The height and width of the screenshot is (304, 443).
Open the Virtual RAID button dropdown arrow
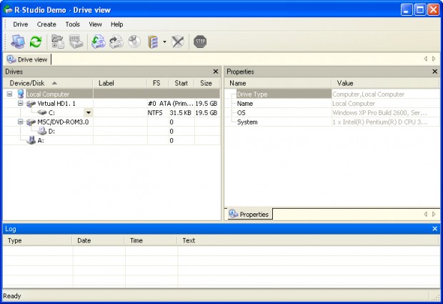click(x=164, y=42)
